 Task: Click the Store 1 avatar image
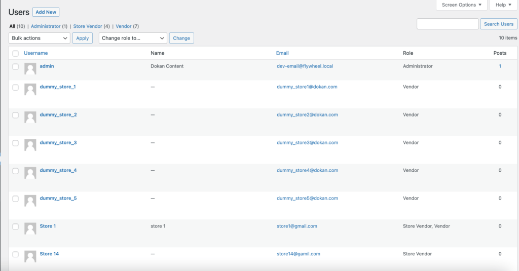pyautogui.click(x=30, y=228)
